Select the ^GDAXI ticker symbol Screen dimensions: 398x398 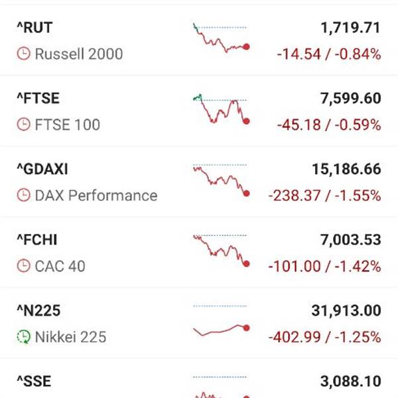point(42,169)
